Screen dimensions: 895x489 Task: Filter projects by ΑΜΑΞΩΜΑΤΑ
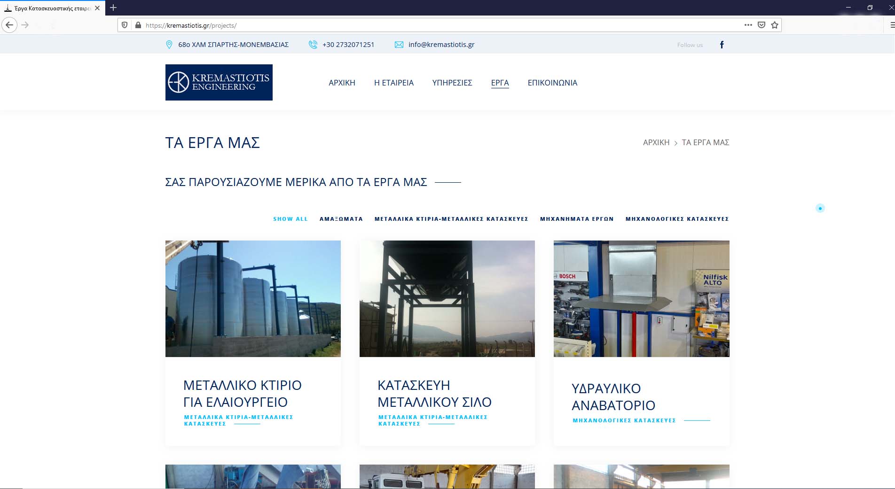click(341, 219)
